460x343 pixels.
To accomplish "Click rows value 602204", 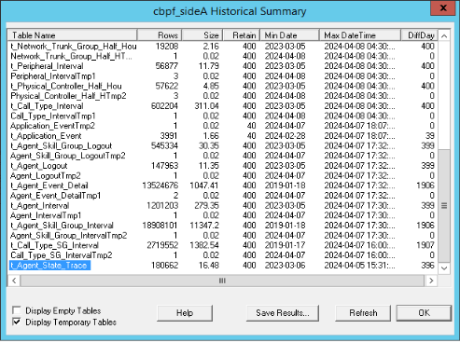I will point(164,106).
